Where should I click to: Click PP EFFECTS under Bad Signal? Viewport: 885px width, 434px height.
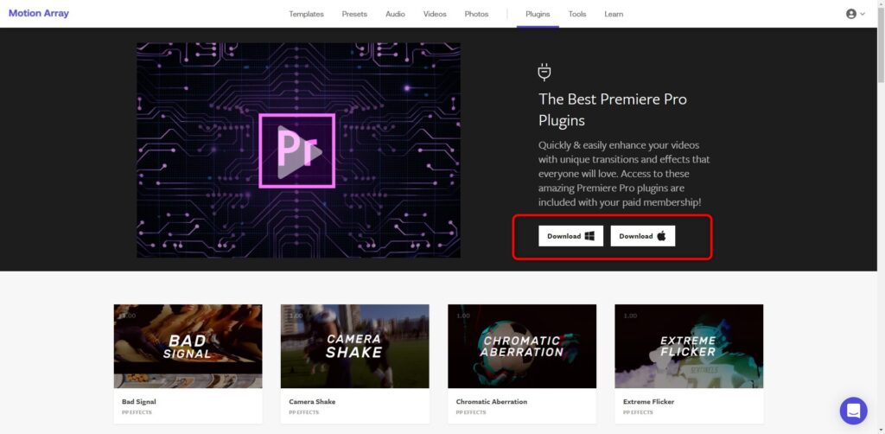(137, 412)
